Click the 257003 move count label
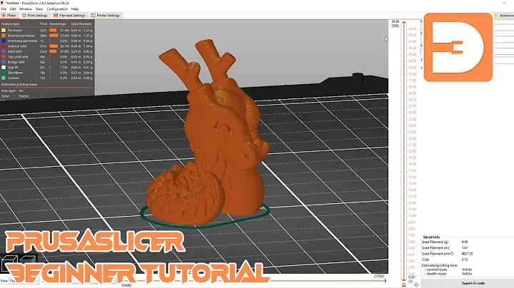The image size is (514, 288). pos(379,276)
